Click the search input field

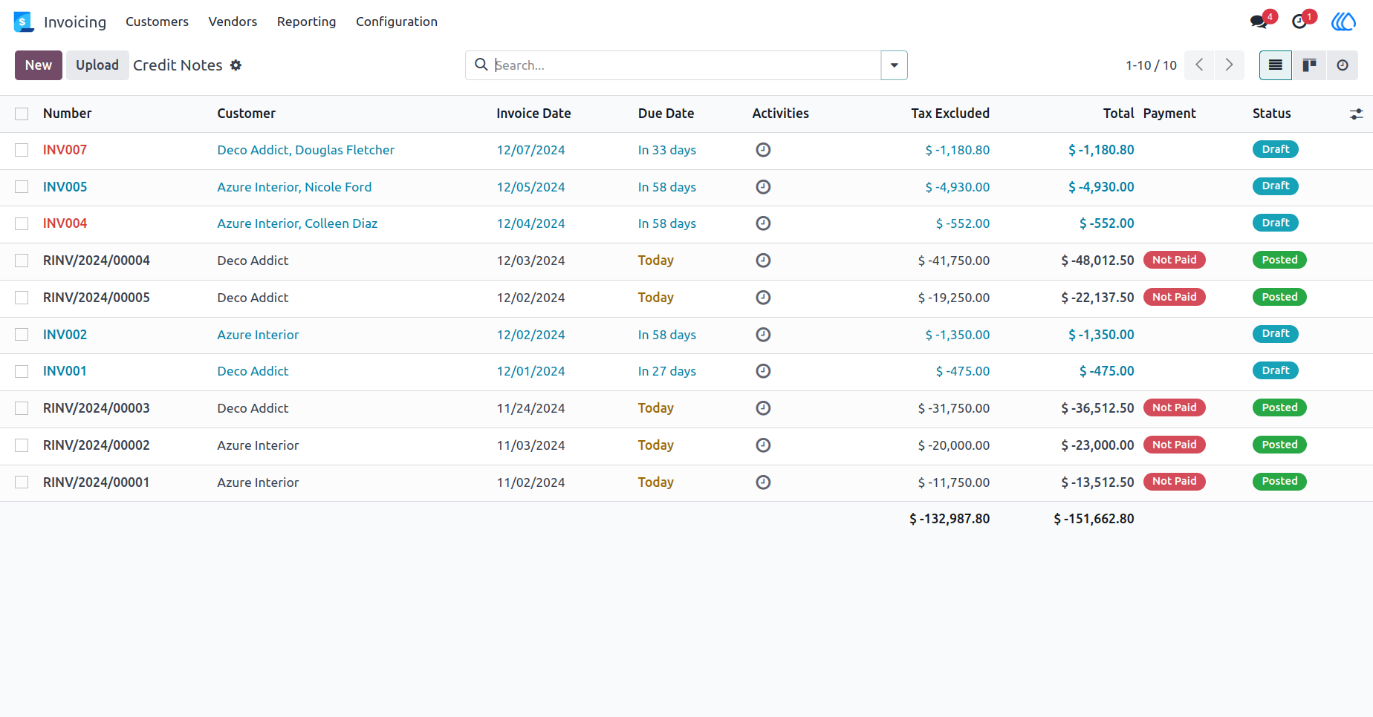coord(686,65)
